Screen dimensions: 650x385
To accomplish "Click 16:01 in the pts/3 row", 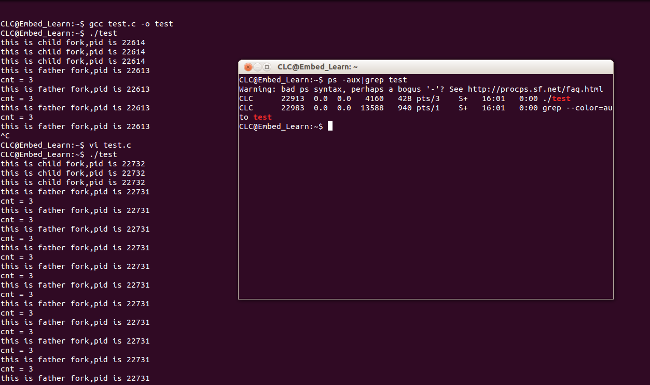I will [x=493, y=98].
